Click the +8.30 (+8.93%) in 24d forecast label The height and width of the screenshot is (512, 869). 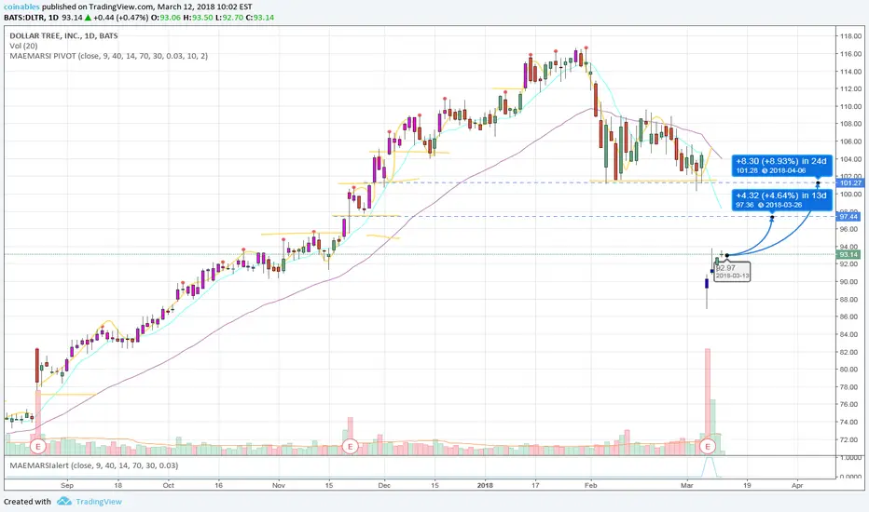click(782, 165)
